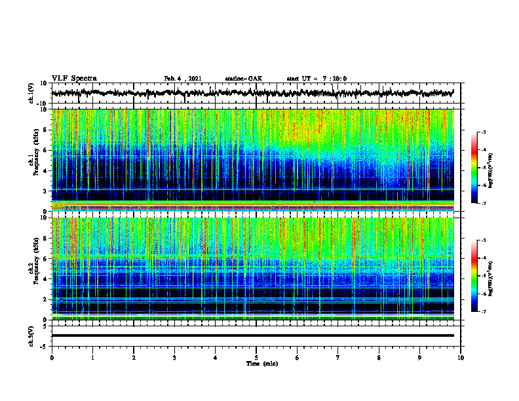Click the ch.2 spectrogram panel
Viewport: 519px width, 401px height.
tap(253, 269)
